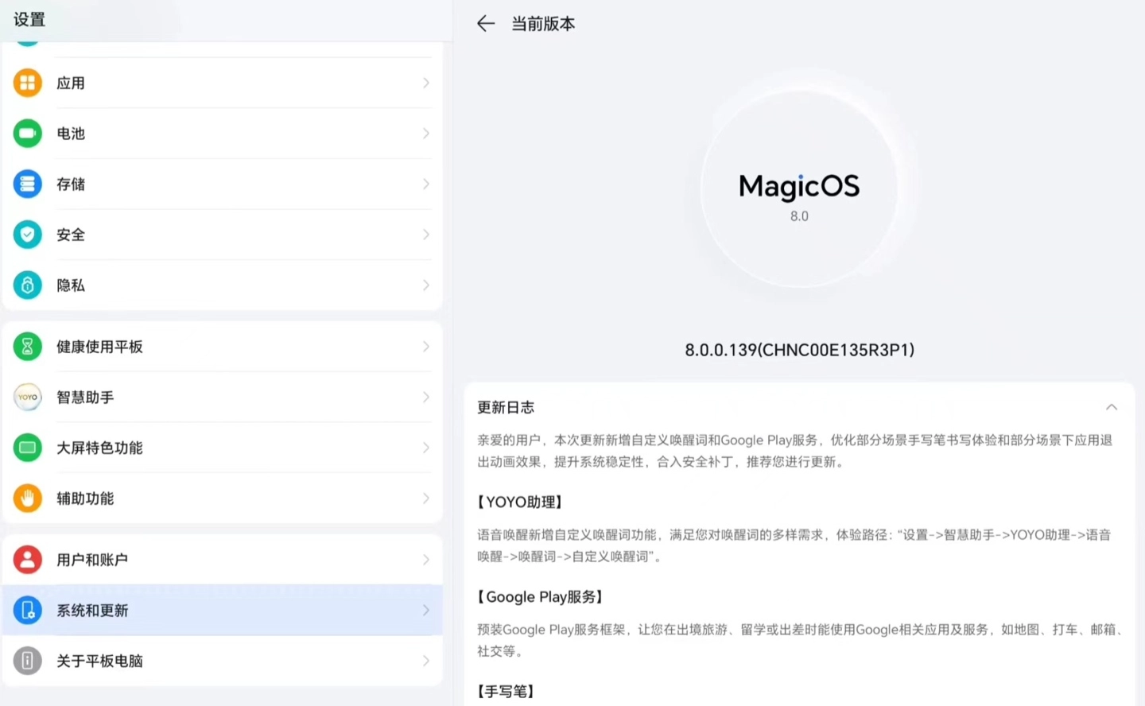Click the paragraph starting with 语音唤醒新增
The height and width of the screenshot is (706, 1145).
point(794,545)
